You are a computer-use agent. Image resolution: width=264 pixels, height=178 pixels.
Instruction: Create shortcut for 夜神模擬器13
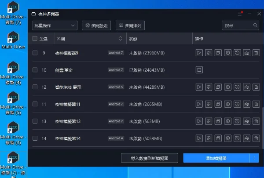pyautogui.click(x=209, y=121)
